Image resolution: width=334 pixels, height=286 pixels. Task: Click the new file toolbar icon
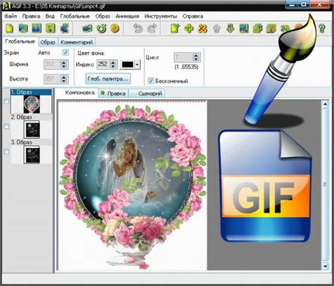pos(9,28)
